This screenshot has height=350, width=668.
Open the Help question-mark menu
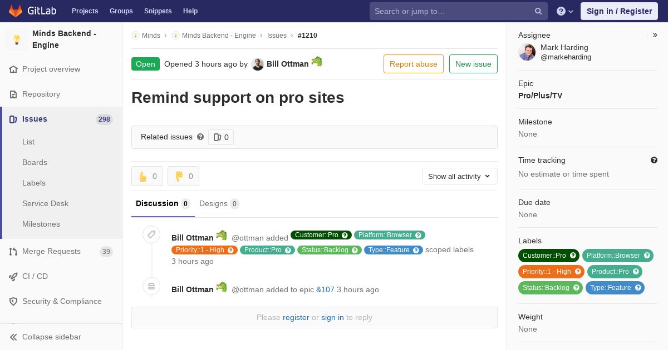(x=565, y=11)
